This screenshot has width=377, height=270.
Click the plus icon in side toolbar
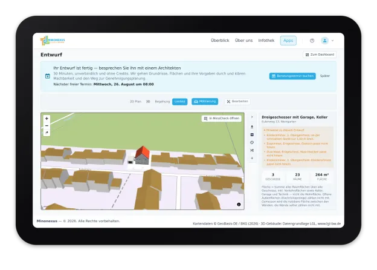point(252,158)
